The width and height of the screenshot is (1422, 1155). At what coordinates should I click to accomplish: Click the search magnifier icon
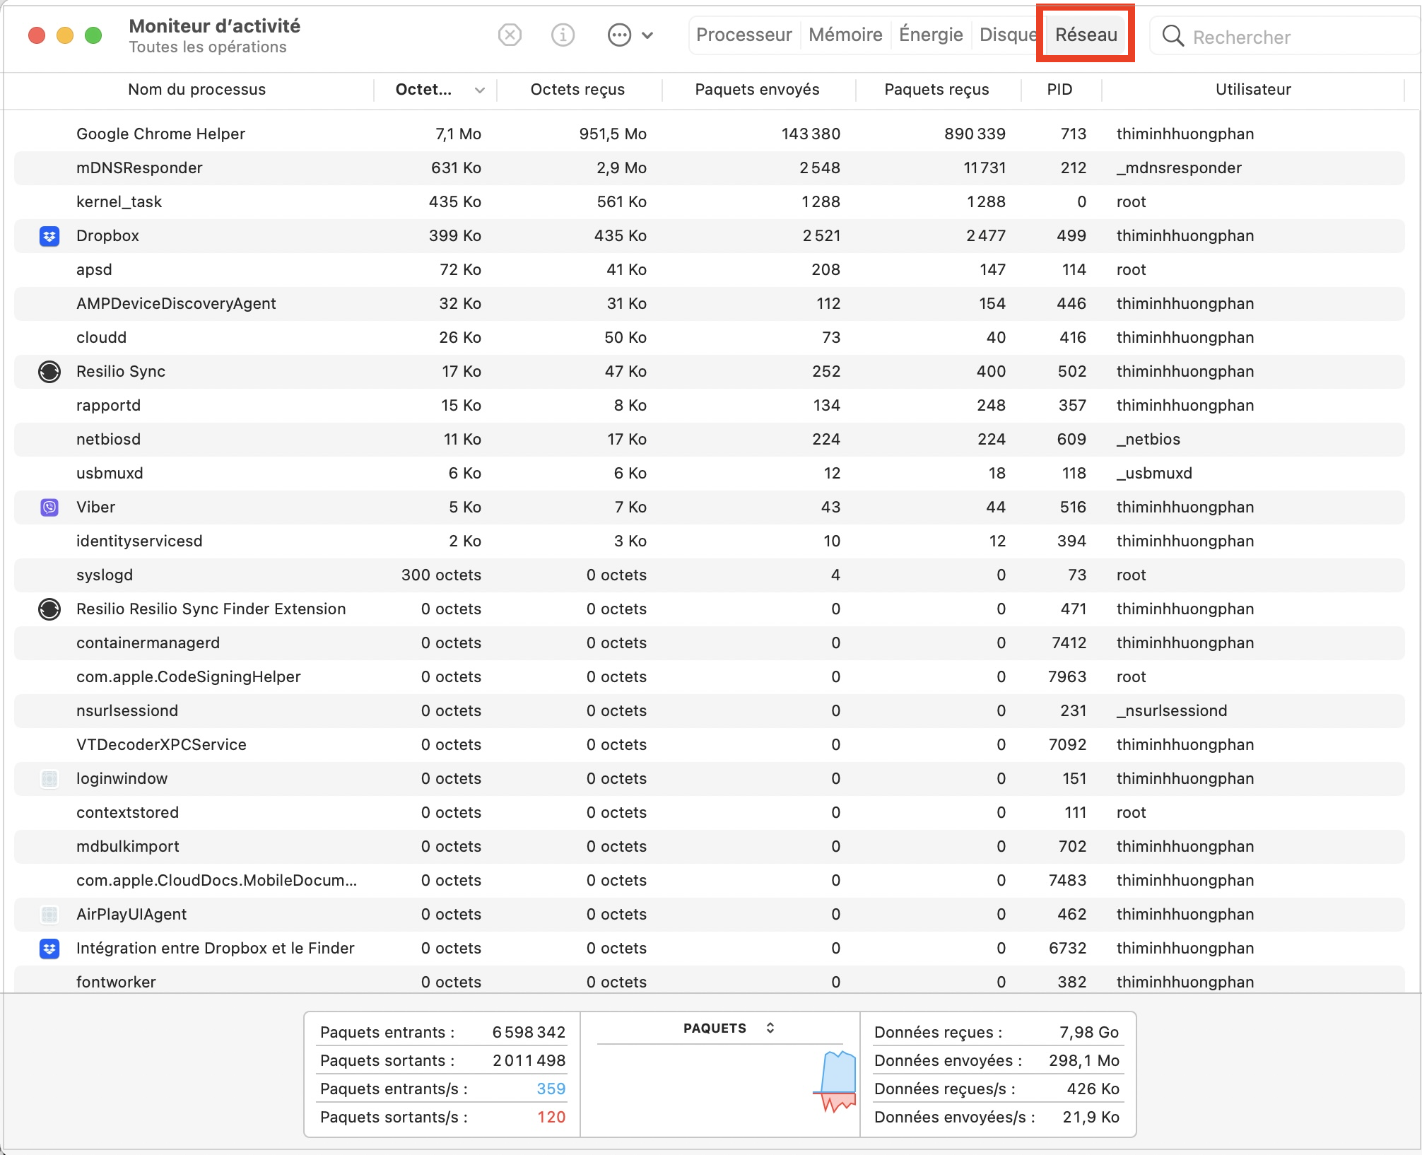point(1173,36)
